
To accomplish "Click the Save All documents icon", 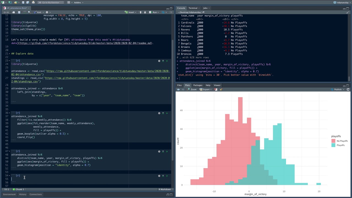I will pyautogui.click(x=28, y=2).
